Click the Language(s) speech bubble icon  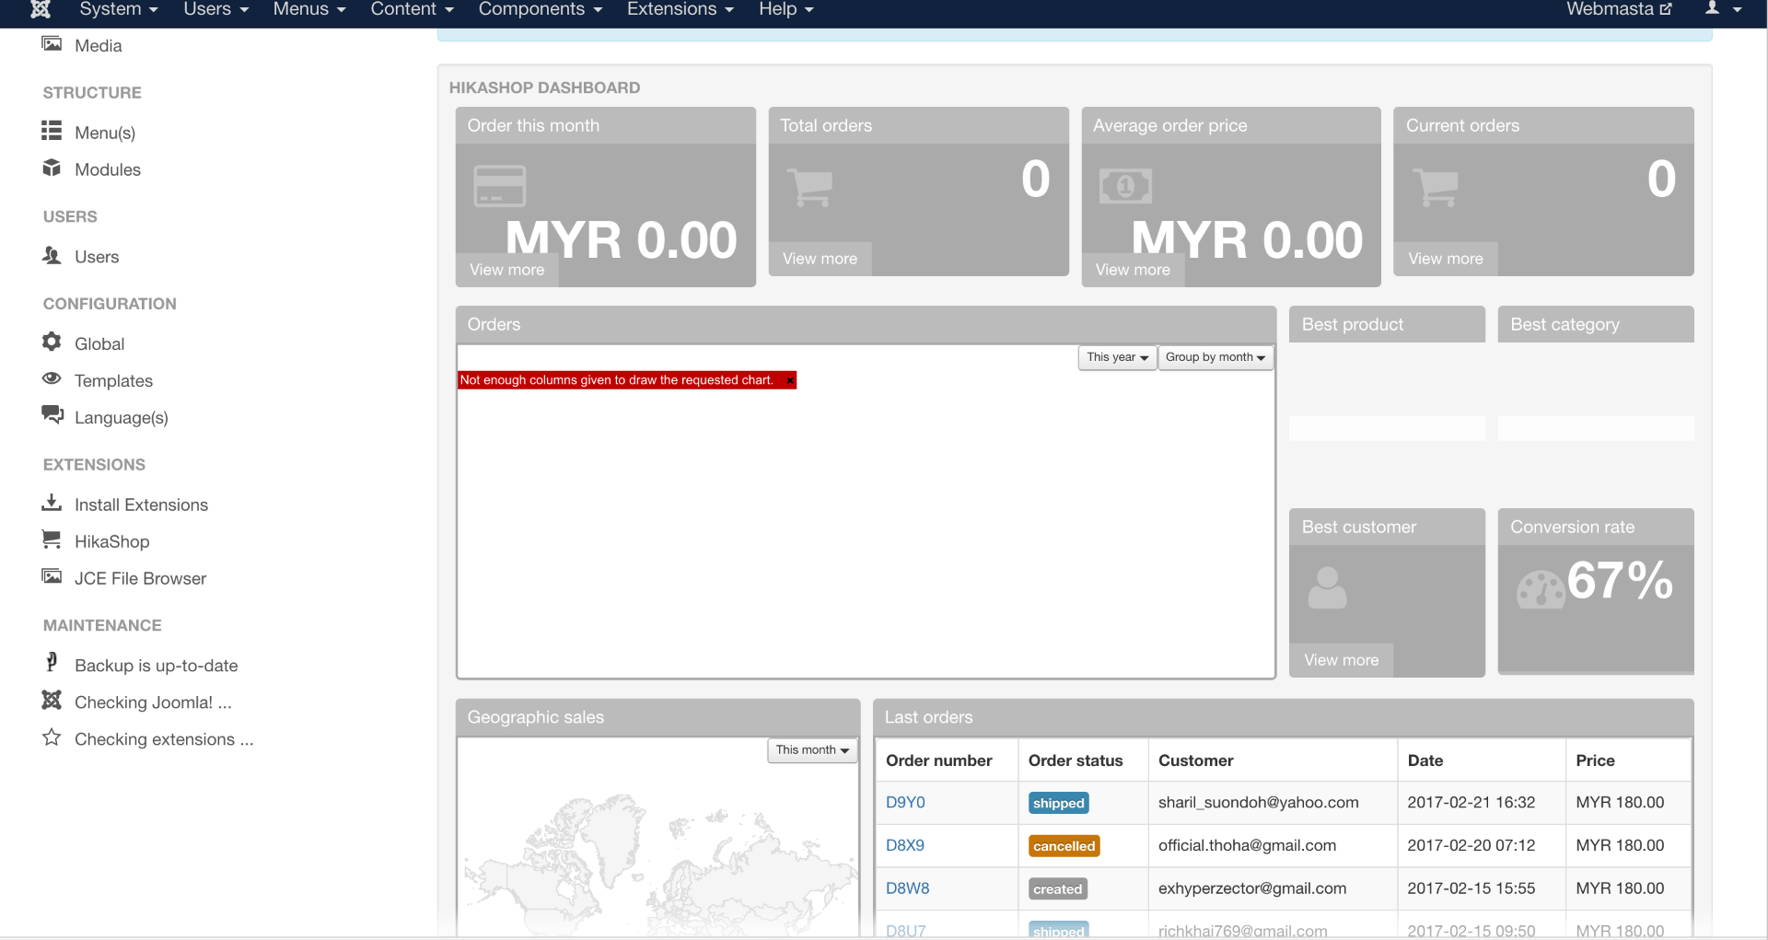(x=52, y=415)
